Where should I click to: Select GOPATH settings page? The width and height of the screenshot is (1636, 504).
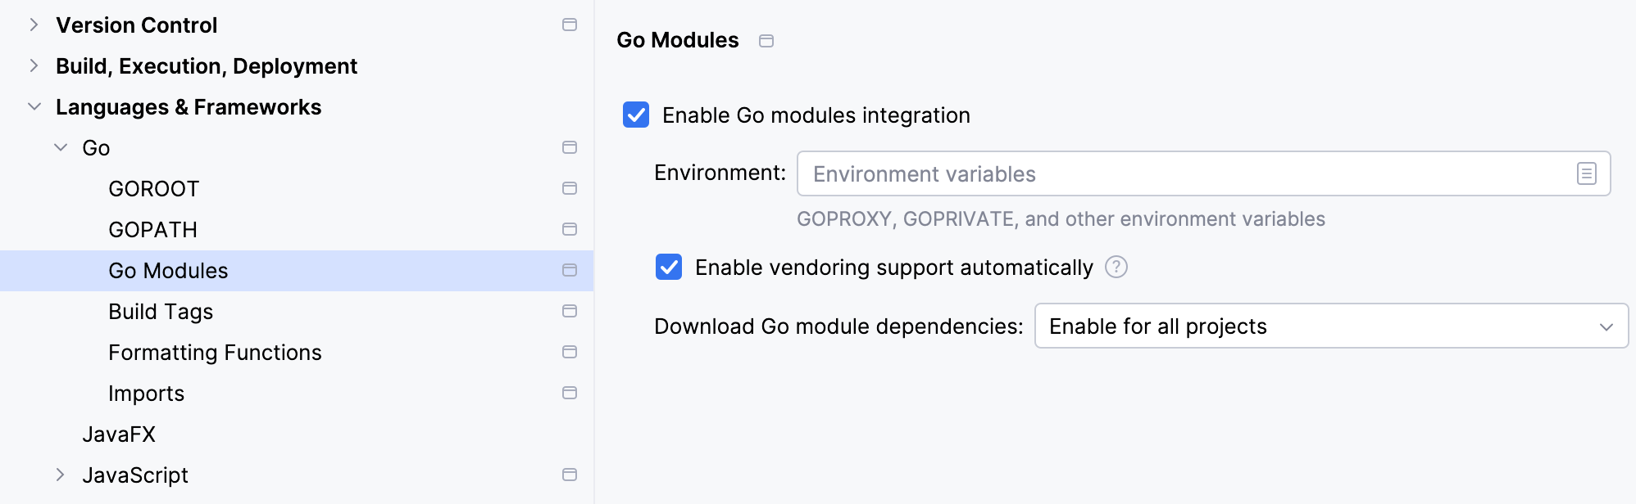(152, 230)
